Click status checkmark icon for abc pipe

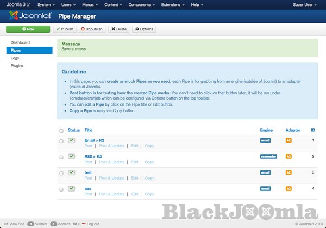pyautogui.click(x=72, y=188)
